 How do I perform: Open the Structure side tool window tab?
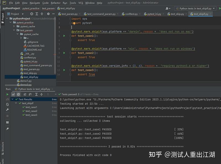(2, 148)
